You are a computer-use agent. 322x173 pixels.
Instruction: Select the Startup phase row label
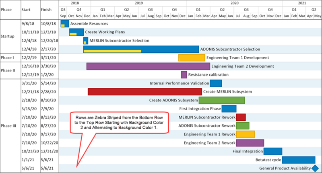click(x=8, y=36)
